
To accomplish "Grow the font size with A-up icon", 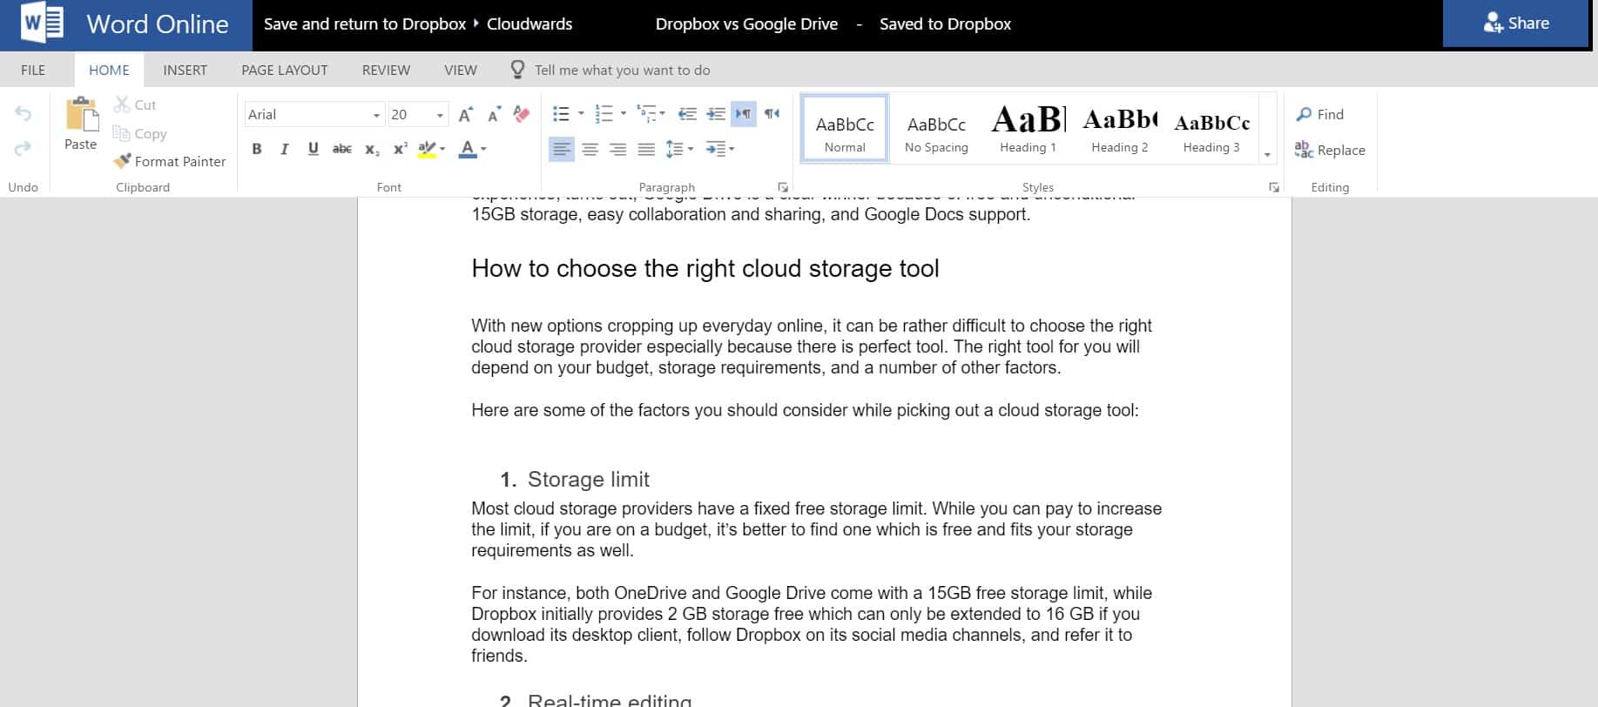I will tap(466, 114).
